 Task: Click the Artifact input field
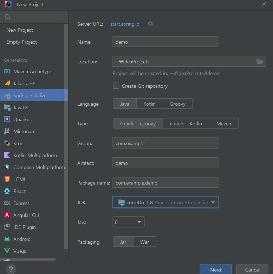point(165,163)
